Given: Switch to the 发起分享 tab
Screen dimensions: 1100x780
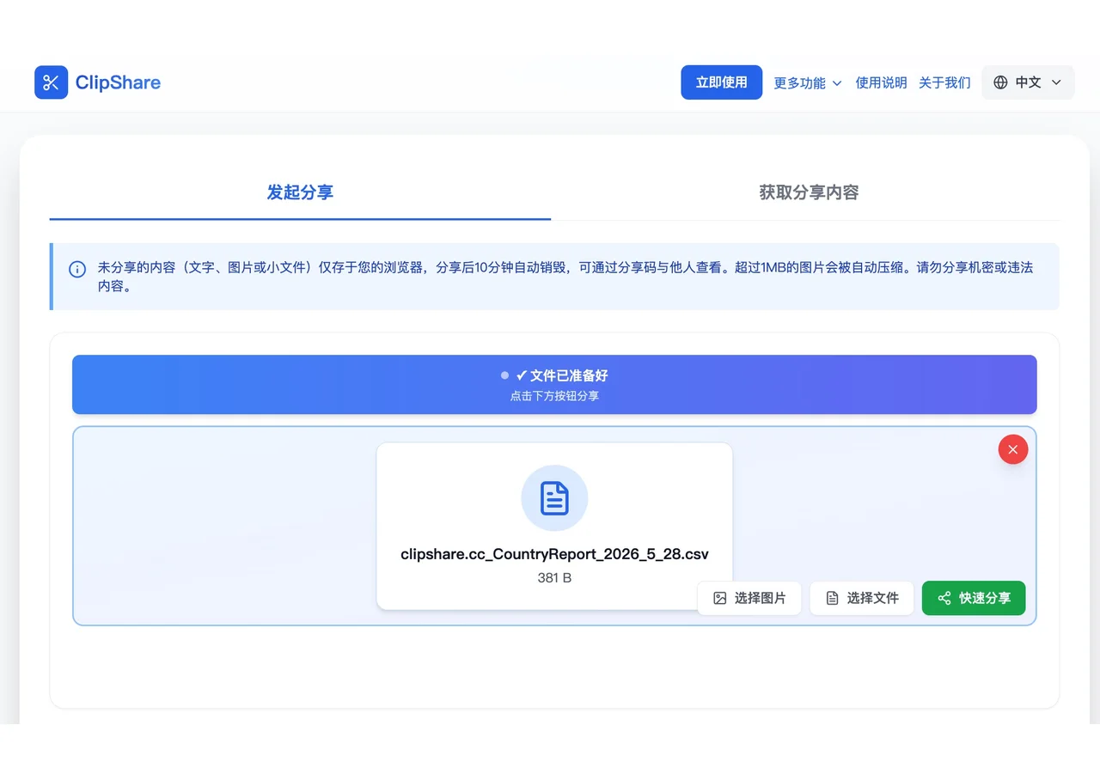Looking at the screenshot, I should point(300,192).
